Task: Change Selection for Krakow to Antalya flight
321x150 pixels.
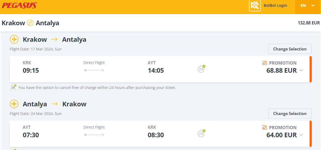Action: 290,49
